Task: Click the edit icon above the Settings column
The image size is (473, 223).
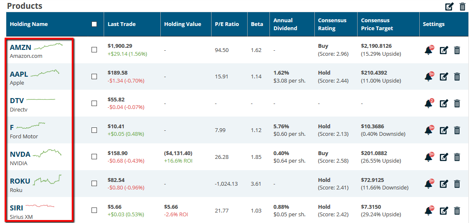Action: click(x=449, y=7)
